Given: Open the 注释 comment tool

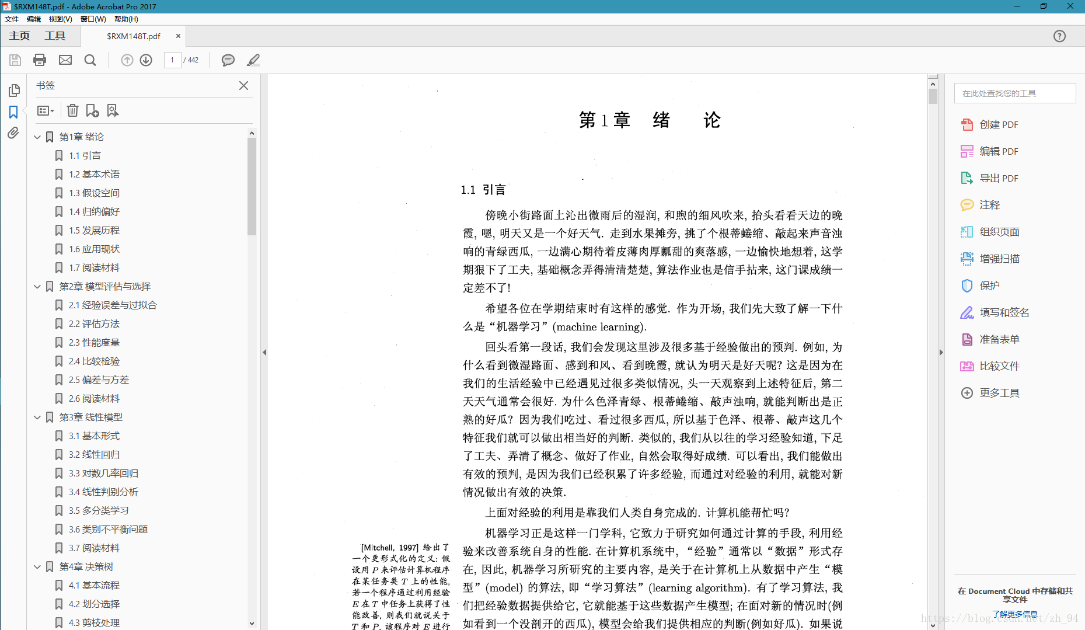Looking at the screenshot, I should coord(981,205).
